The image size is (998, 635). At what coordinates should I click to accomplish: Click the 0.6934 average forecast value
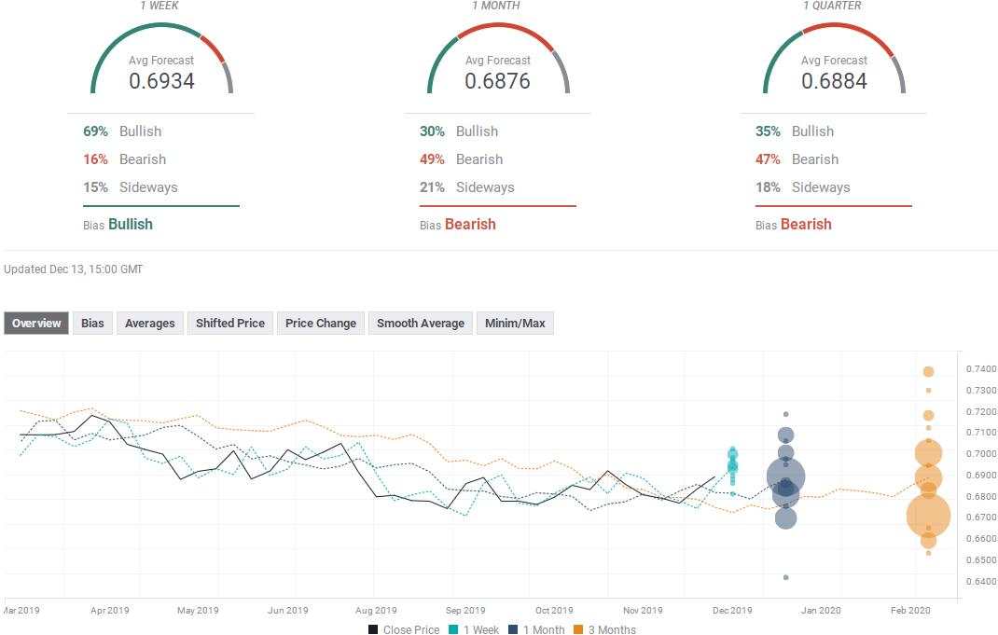pyautogui.click(x=161, y=81)
